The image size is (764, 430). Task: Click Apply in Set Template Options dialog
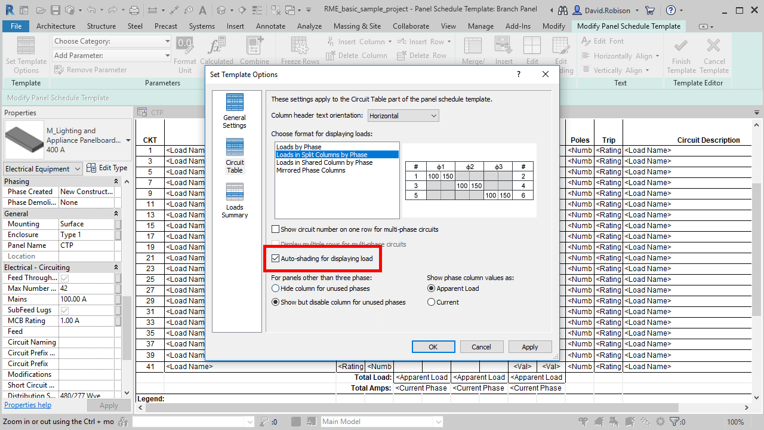coord(529,346)
